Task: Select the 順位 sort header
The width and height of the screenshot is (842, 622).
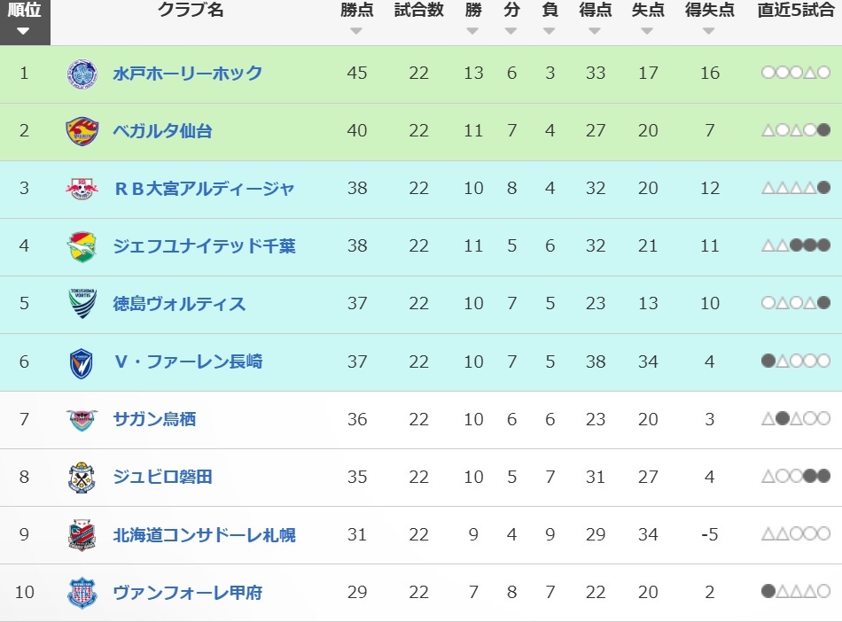Action: [x=25, y=19]
